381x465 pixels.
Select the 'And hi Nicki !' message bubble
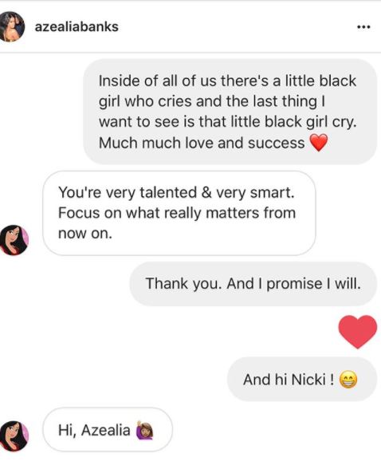pos(302,380)
